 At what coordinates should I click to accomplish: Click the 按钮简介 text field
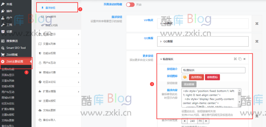[214, 70]
